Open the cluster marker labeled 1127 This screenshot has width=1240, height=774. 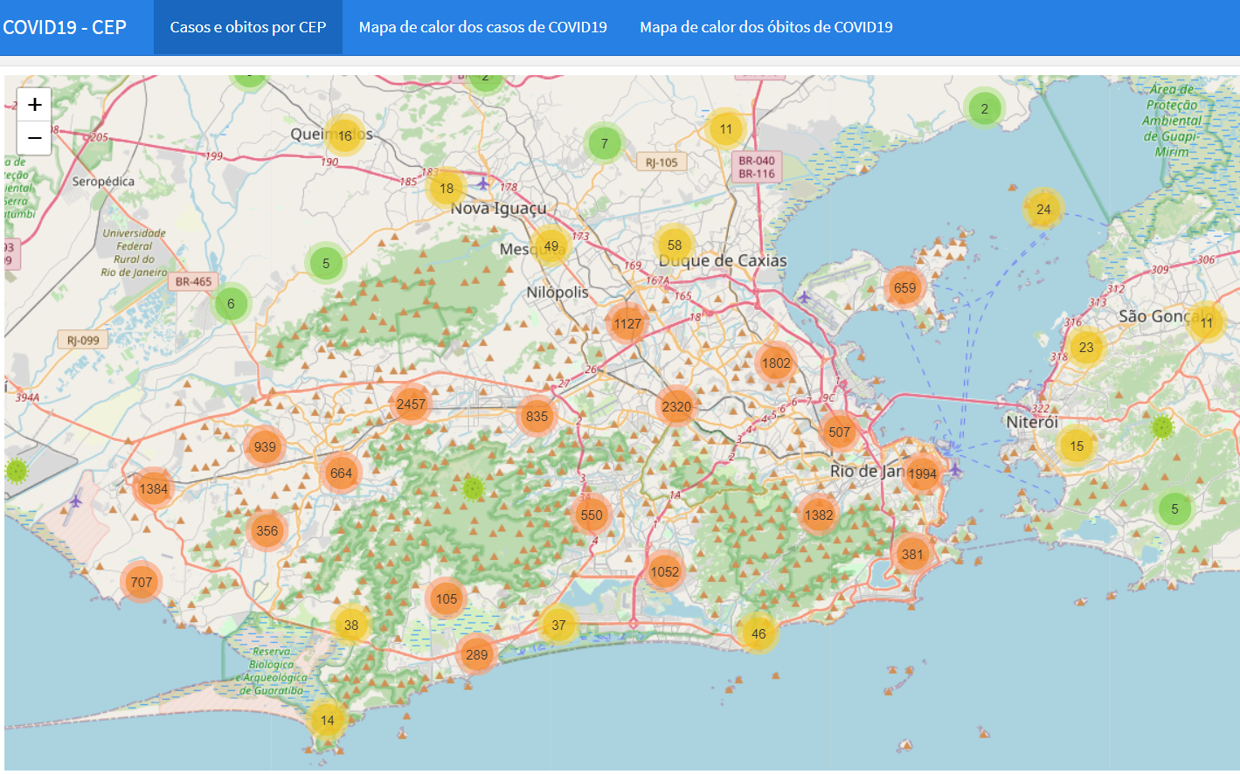[627, 324]
